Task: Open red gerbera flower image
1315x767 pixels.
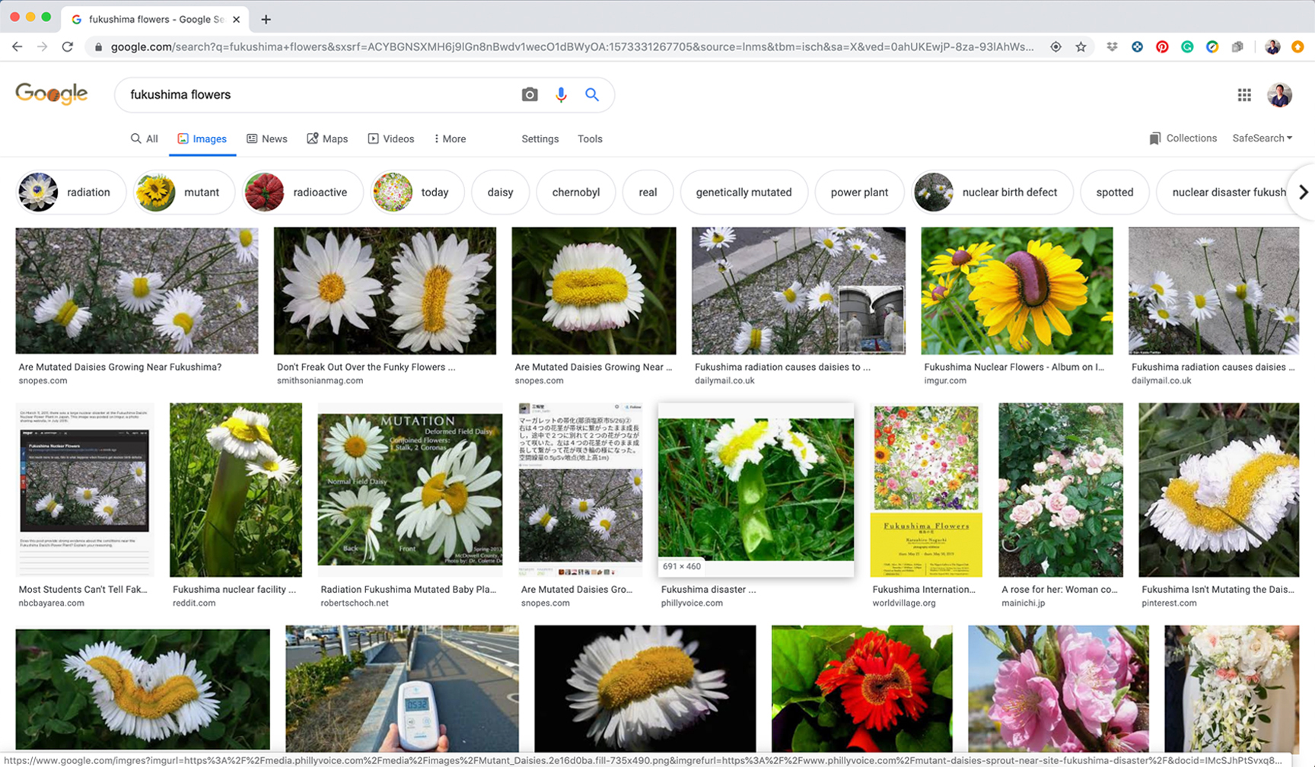Action: tap(862, 689)
